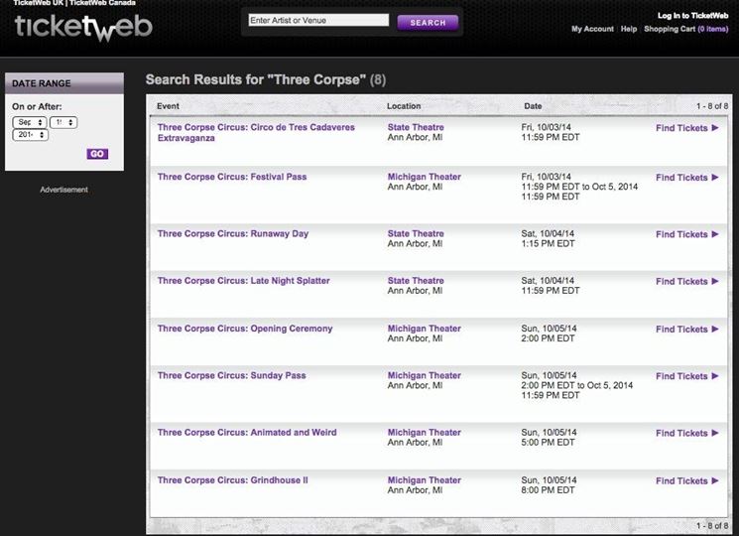Find Tickets for the Extravaganza event
The height and width of the screenshot is (536, 739).
(x=686, y=128)
